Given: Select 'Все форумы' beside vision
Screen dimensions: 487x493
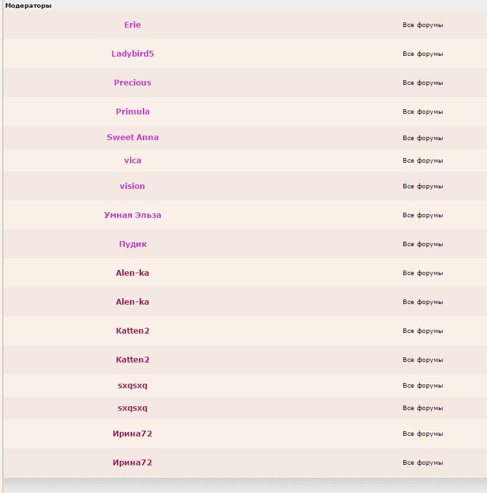Looking at the screenshot, I should tap(423, 186).
